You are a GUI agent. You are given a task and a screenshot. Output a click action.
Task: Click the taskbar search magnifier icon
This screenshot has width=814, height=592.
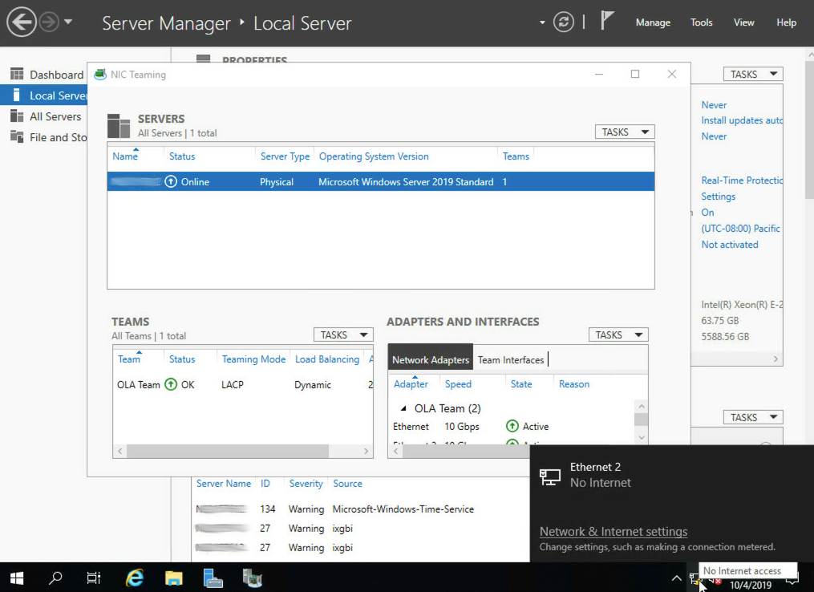coord(56,578)
